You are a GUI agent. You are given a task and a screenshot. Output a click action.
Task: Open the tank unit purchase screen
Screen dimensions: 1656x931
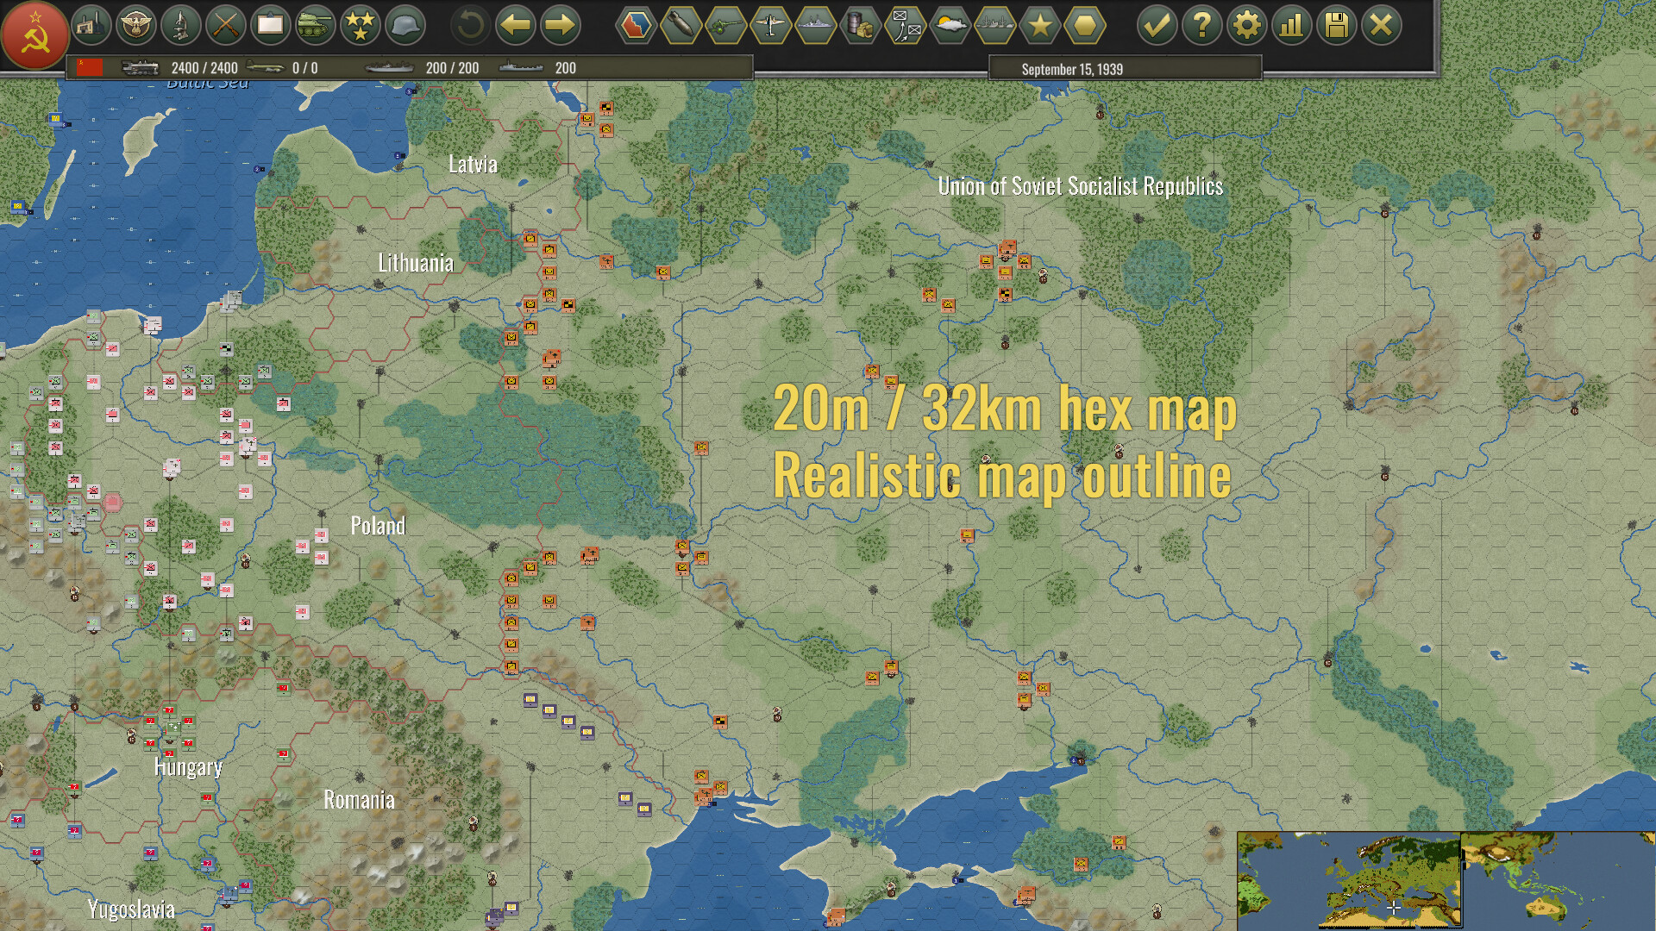click(x=314, y=26)
